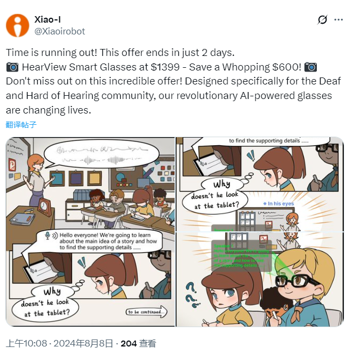Open the Xiao-I profile avatar

(17, 25)
